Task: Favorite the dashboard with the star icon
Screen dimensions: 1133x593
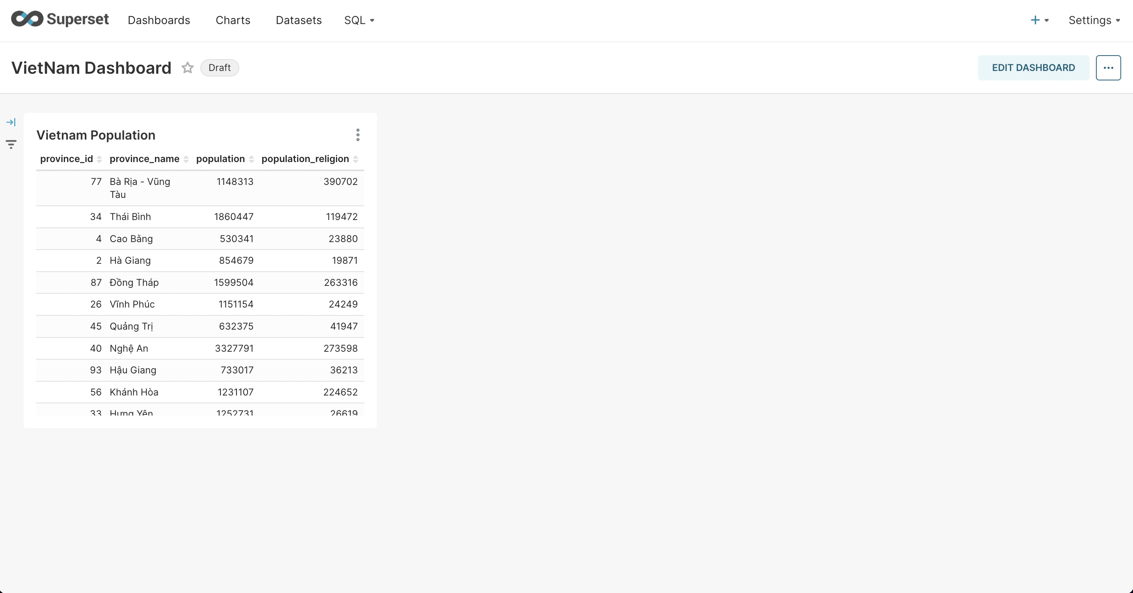Action: click(x=187, y=68)
